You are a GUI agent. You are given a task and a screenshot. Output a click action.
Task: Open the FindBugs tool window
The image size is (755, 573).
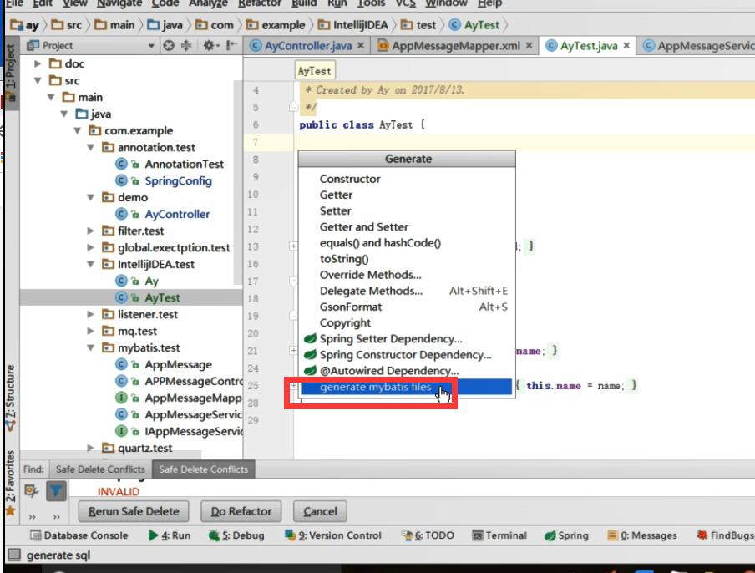[x=725, y=535]
